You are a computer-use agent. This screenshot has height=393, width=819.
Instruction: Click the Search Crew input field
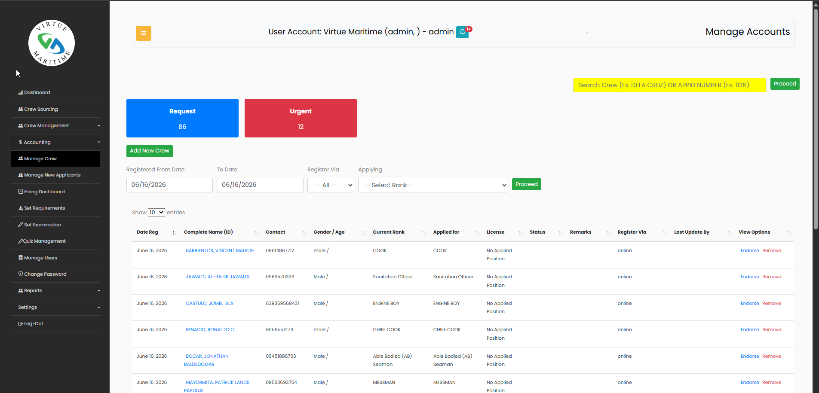(x=669, y=85)
